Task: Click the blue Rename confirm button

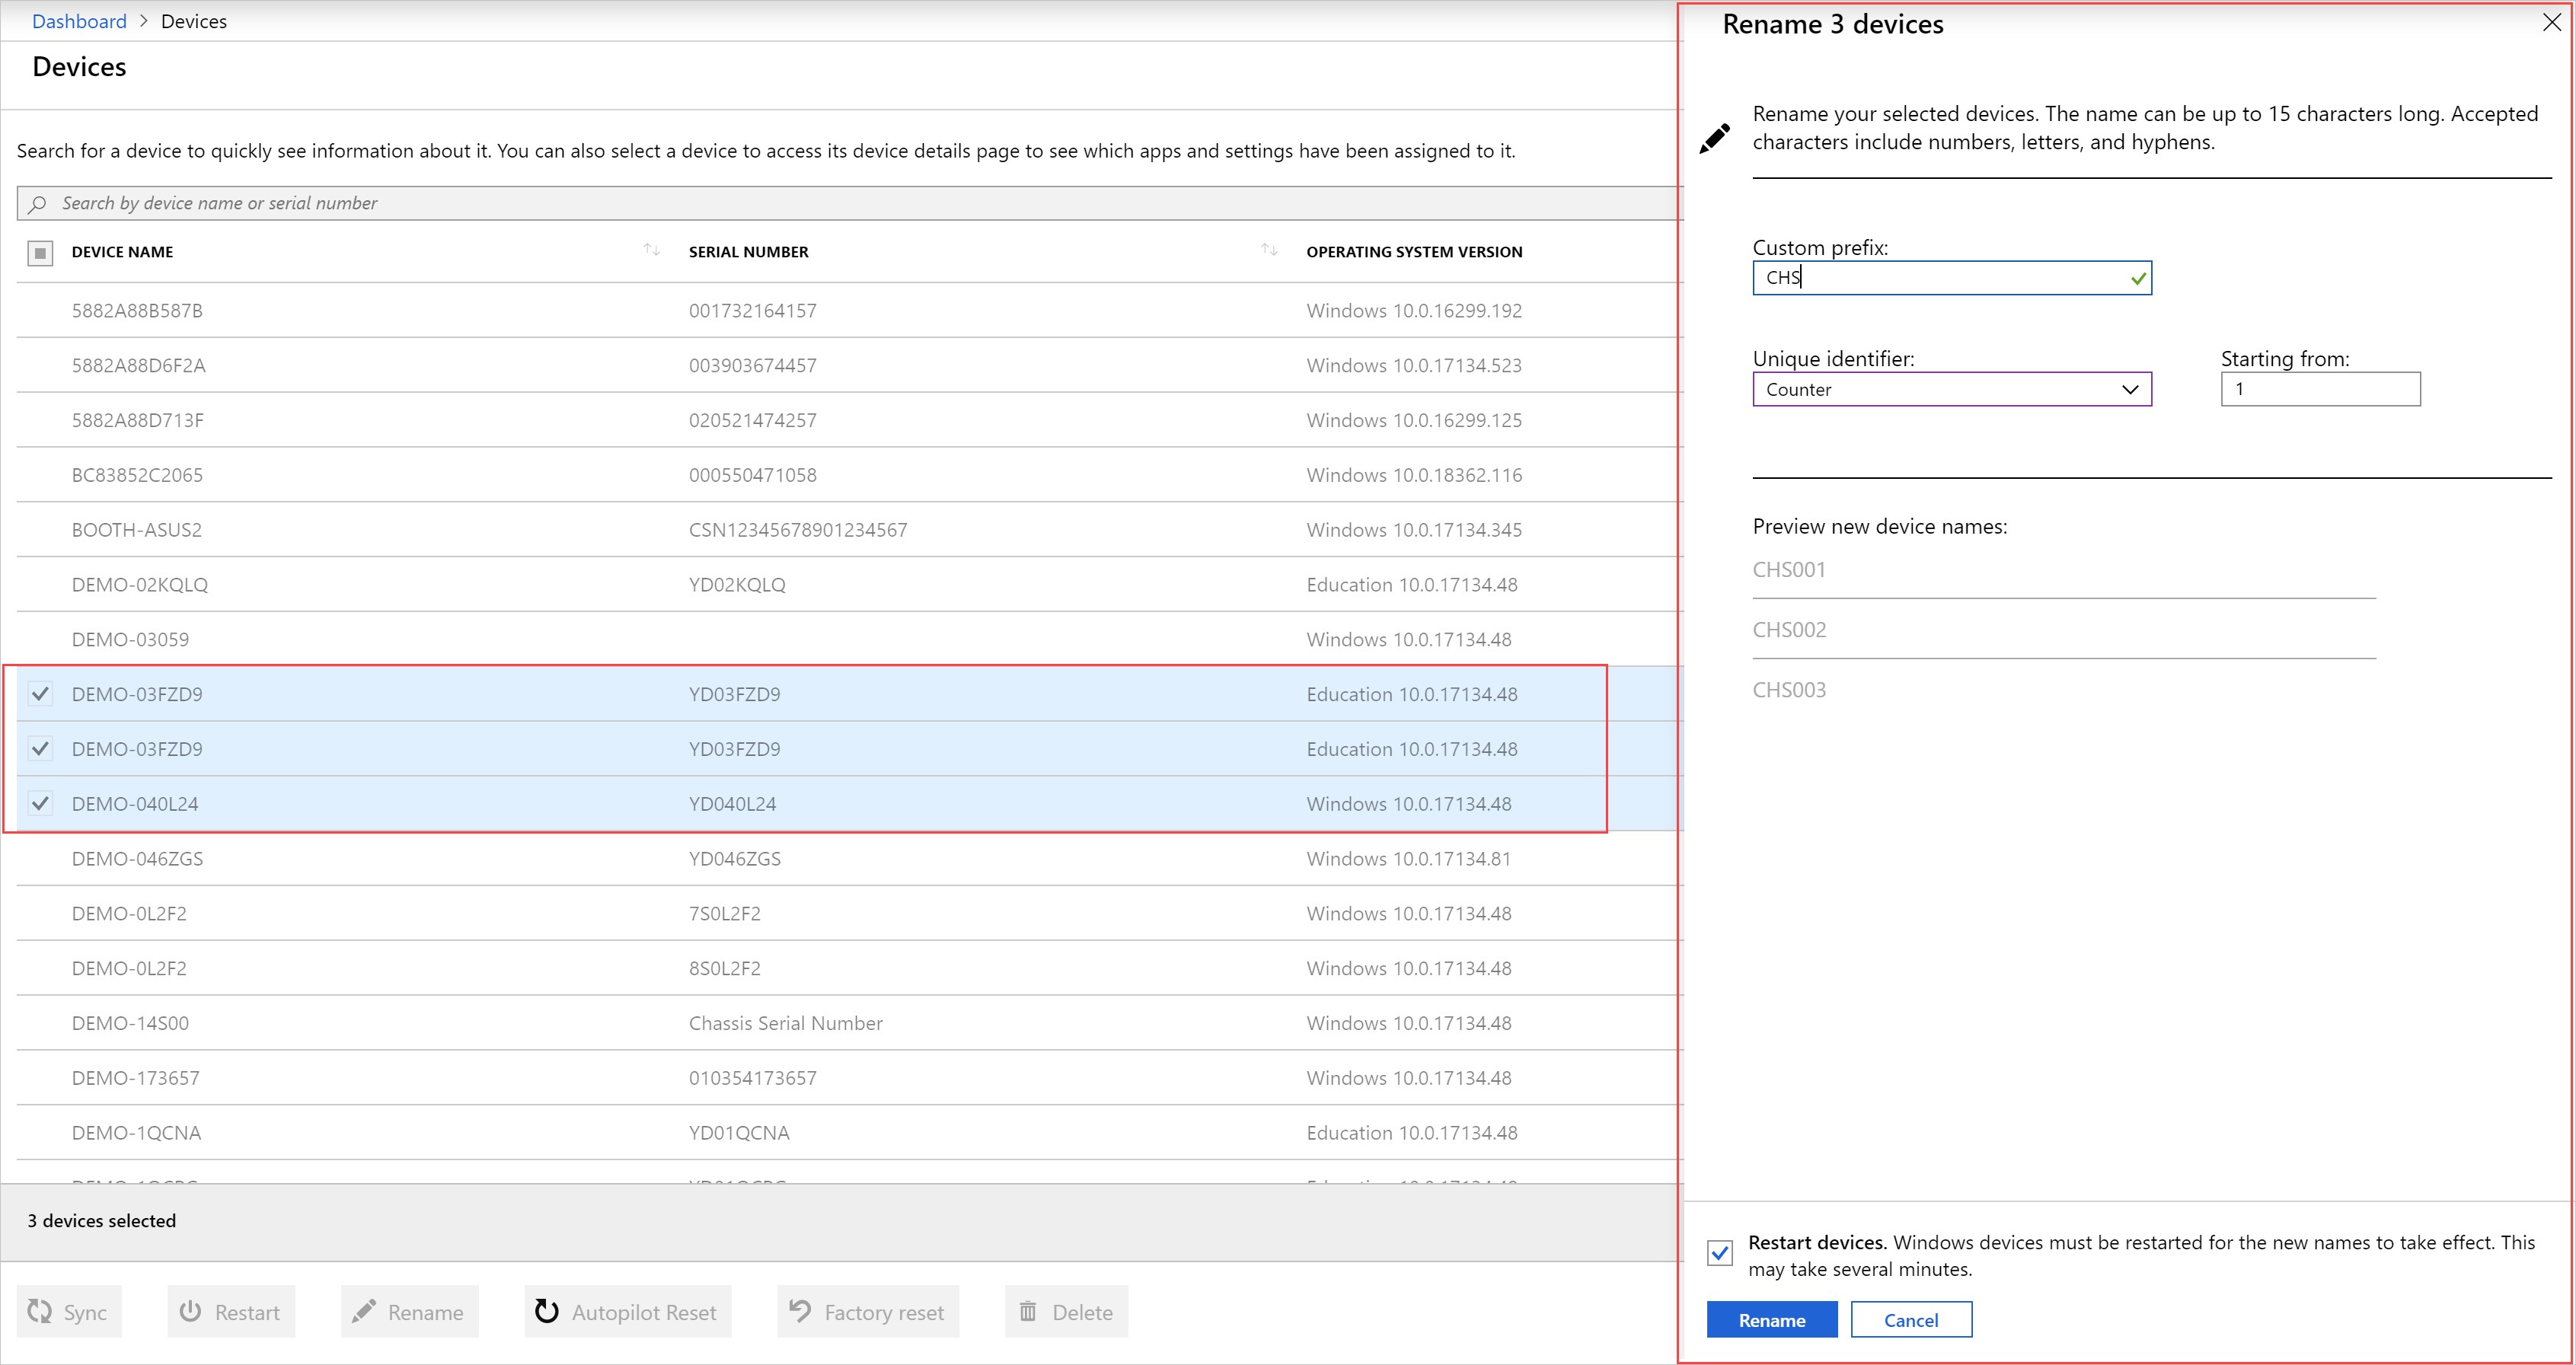Action: [1771, 1320]
